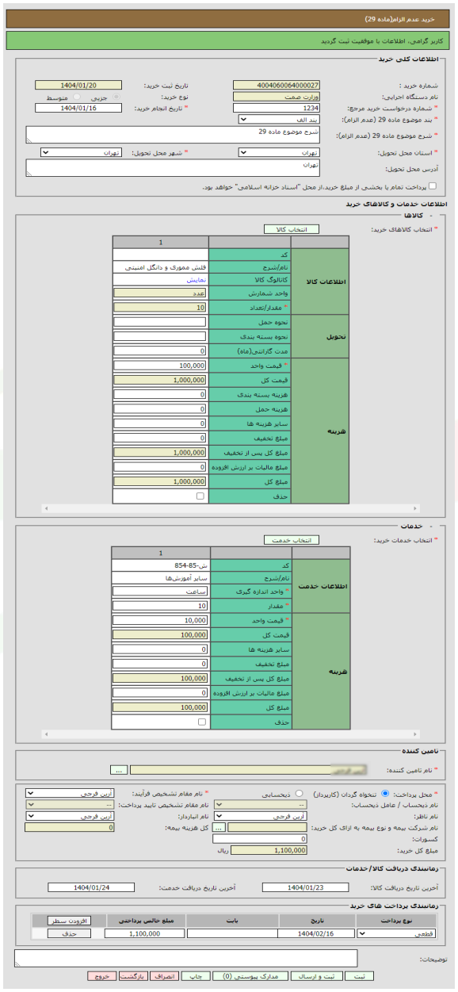The width and height of the screenshot is (458, 992).
Task: Click goods قیمت واحد field showing 100,000
Action: click(160, 366)
